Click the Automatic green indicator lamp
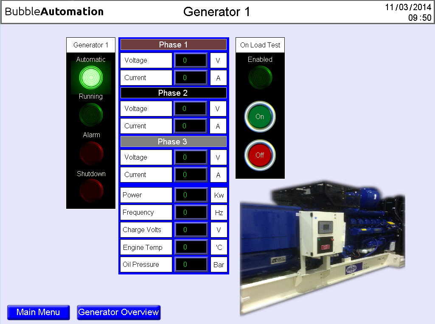This screenshot has width=435, height=324. [91, 78]
